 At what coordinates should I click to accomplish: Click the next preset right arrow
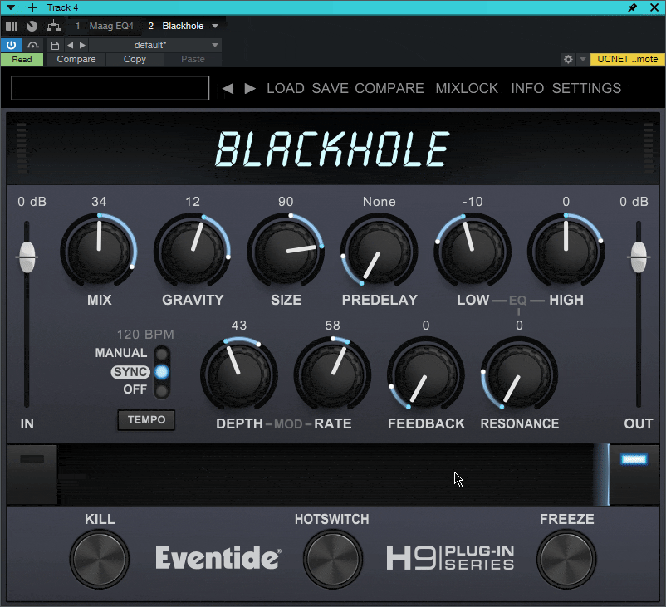pos(250,88)
